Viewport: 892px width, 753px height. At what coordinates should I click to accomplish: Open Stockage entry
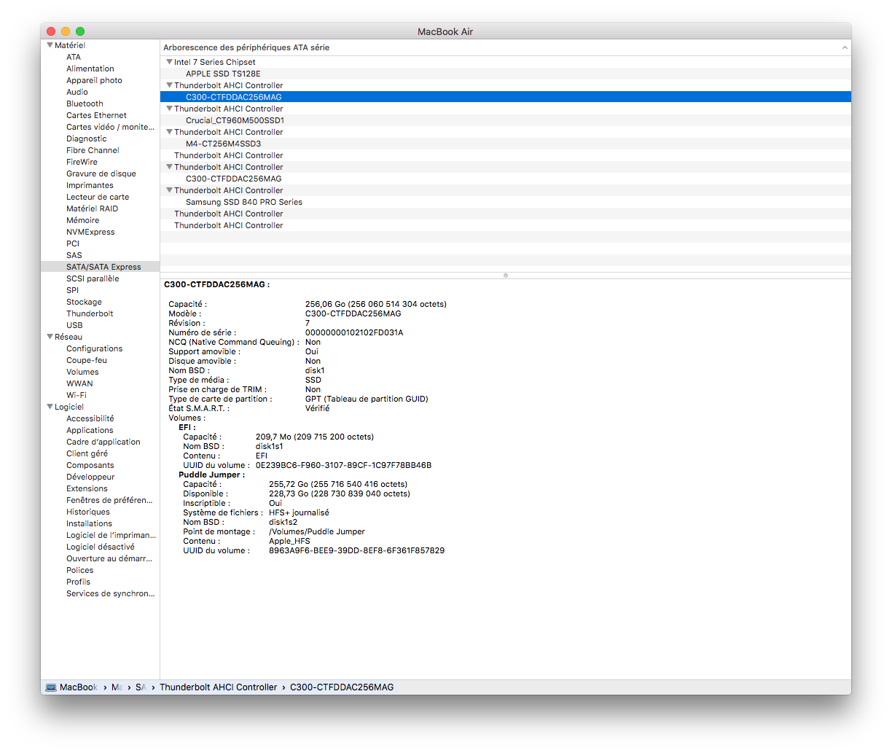[84, 302]
